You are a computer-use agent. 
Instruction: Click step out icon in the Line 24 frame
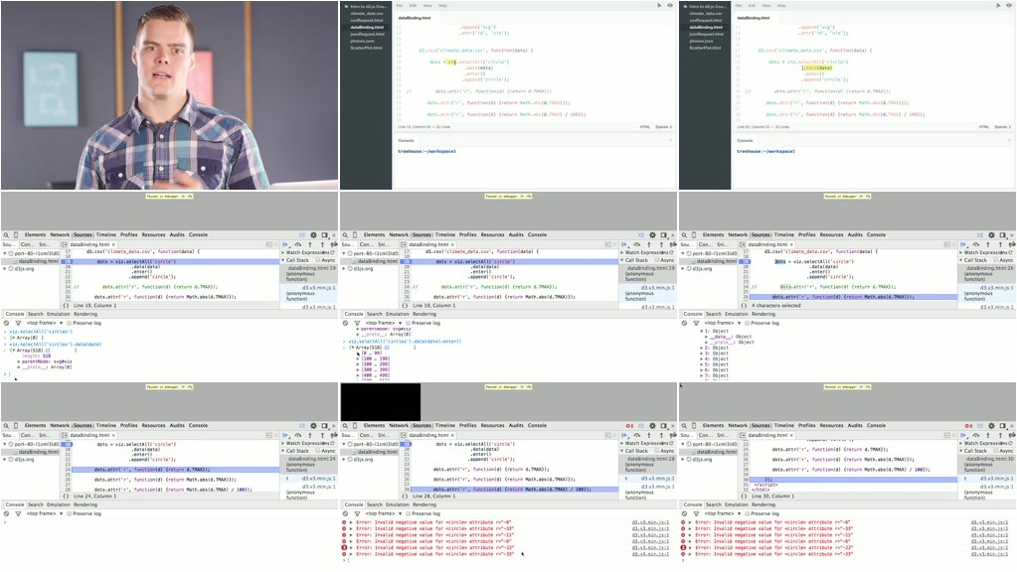tap(322, 435)
